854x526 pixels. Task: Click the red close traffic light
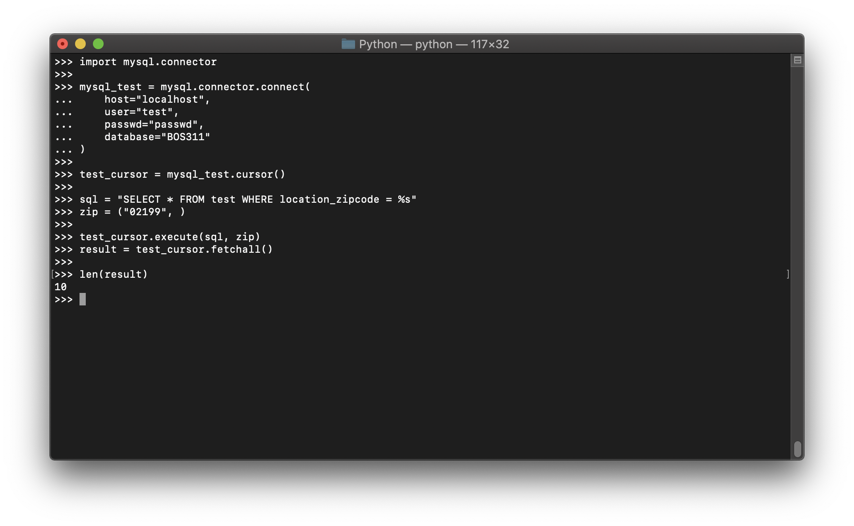pos(62,43)
